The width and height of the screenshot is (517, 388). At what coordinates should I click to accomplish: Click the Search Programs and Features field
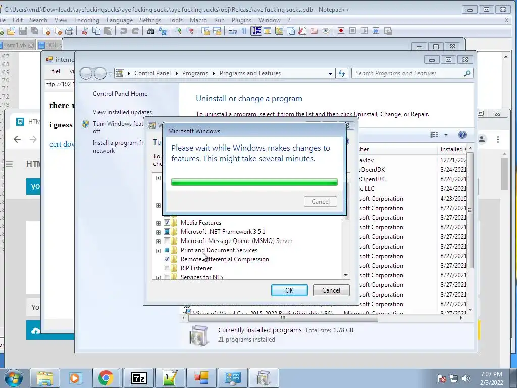click(x=412, y=74)
